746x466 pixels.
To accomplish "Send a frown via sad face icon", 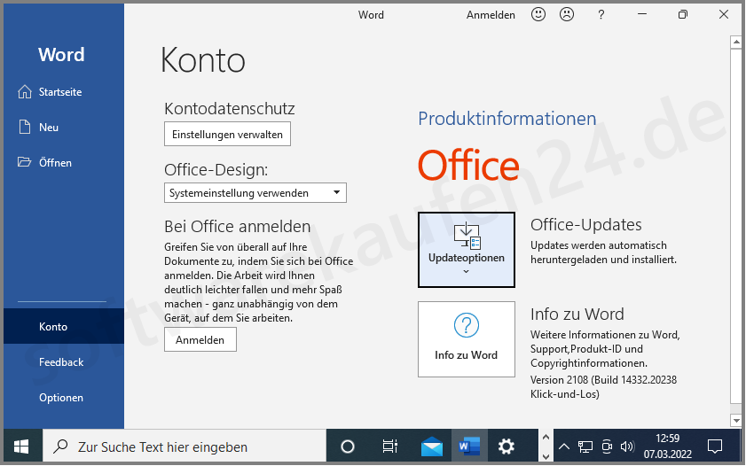I will (567, 15).
